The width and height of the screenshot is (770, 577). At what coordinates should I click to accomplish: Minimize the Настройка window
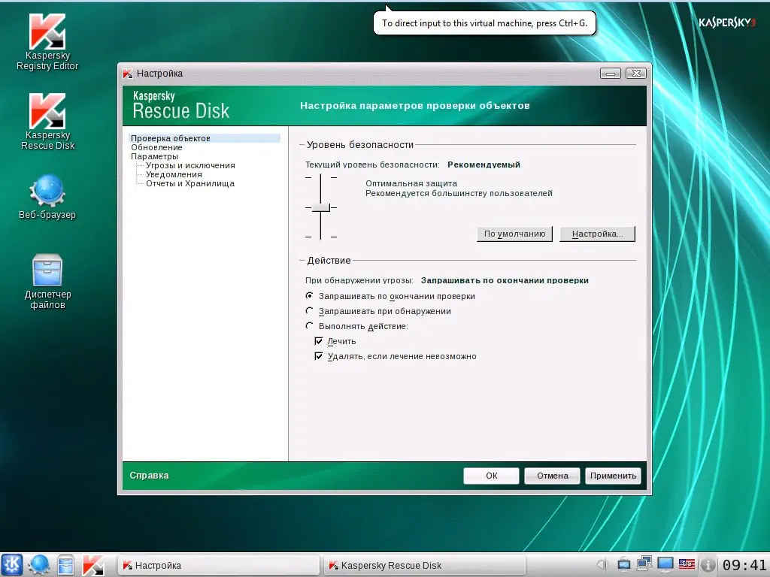click(x=611, y=74)
